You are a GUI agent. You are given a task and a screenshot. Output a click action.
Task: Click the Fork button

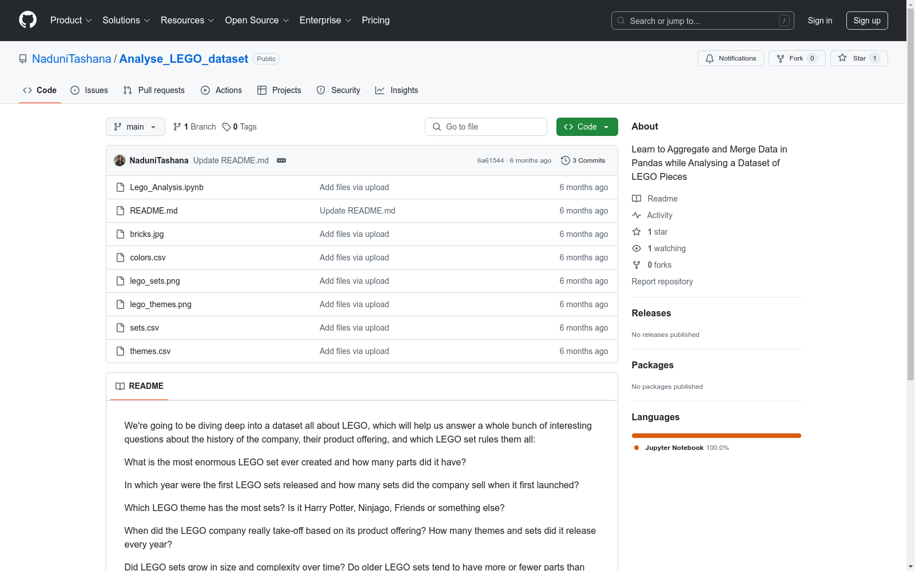797,58
